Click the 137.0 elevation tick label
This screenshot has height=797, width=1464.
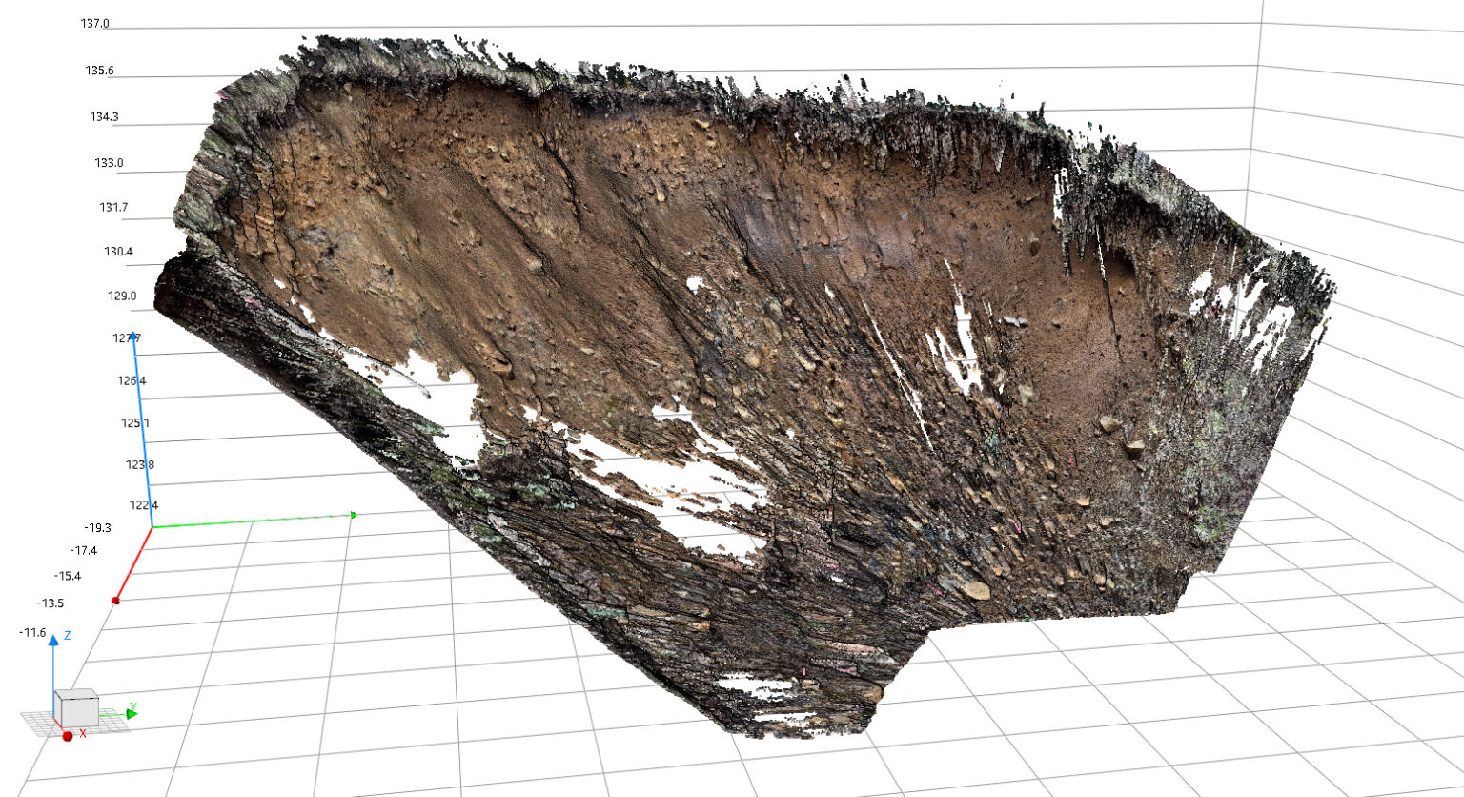pyautogui.click(x=94, y=24)
